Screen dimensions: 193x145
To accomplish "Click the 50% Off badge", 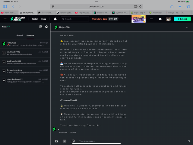I will [113, 19].
